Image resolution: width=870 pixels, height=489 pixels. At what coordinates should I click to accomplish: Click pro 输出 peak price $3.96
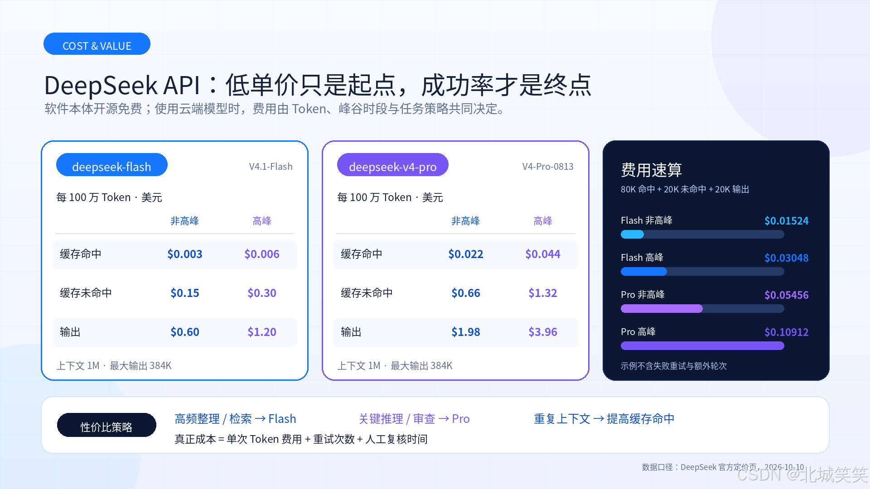543,332
